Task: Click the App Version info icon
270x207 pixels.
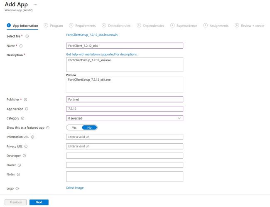Action: coord(27,109)
